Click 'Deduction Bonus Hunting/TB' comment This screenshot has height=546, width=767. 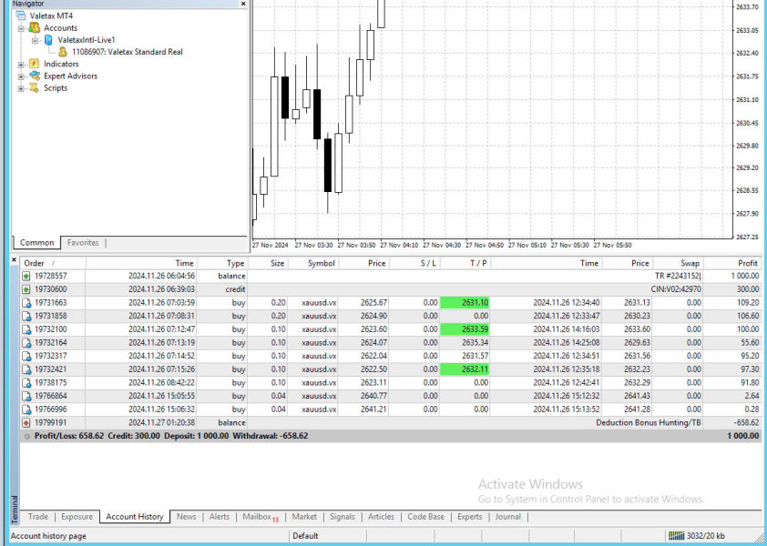click(649, 422)
